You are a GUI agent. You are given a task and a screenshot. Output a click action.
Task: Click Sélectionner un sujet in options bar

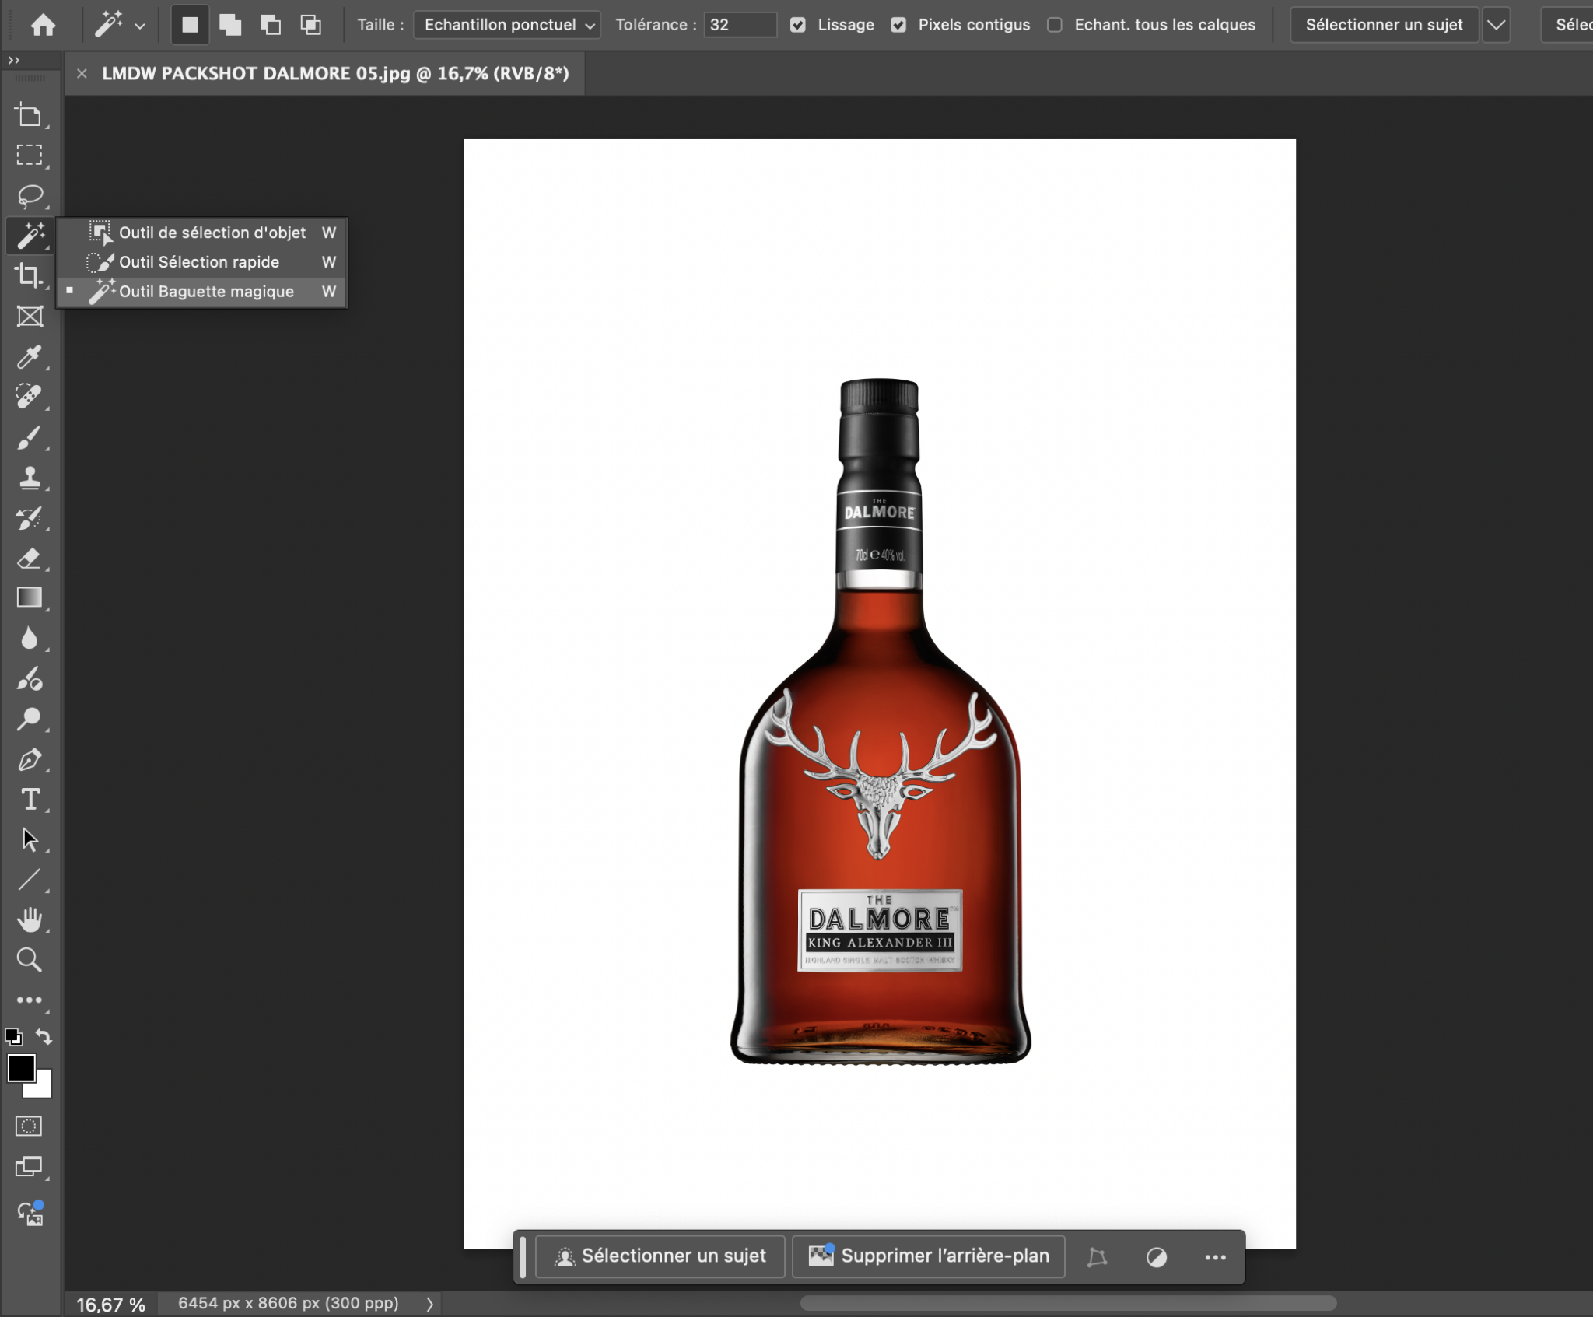click(1384, 25)
